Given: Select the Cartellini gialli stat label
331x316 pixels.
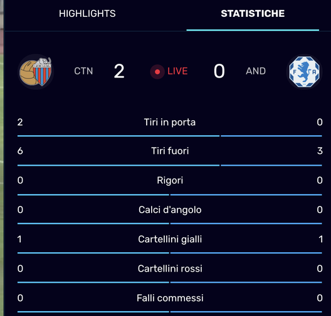Looking at the screenshot, I should pyautogui.click(x=170, y=239).
